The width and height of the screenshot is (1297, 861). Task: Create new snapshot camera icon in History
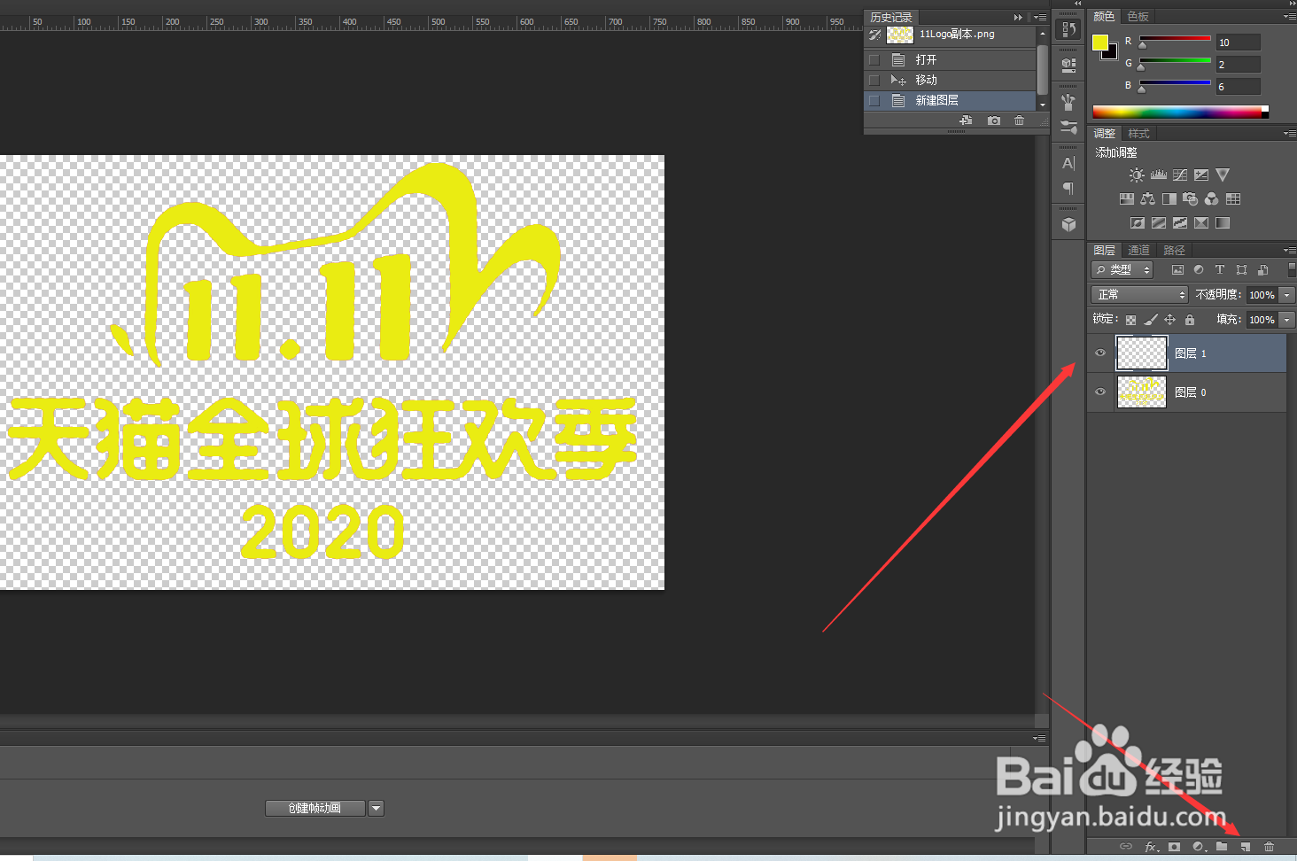994,120
